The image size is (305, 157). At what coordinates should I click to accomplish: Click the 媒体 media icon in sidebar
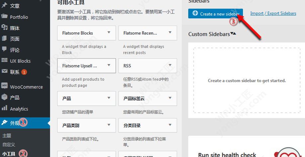4,28
